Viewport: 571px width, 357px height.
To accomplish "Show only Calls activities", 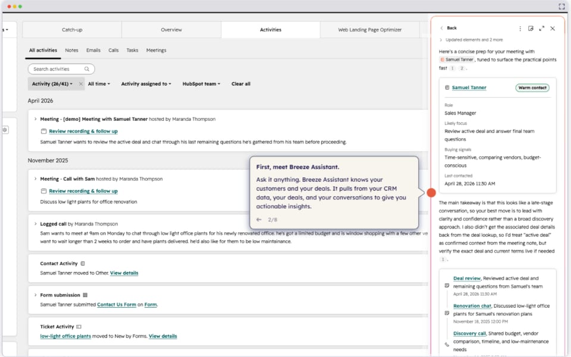I will (114, 50).
